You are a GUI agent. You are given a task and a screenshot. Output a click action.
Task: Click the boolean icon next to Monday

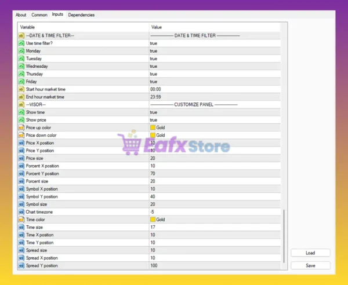pyautogui.click(x=21, y=51)
